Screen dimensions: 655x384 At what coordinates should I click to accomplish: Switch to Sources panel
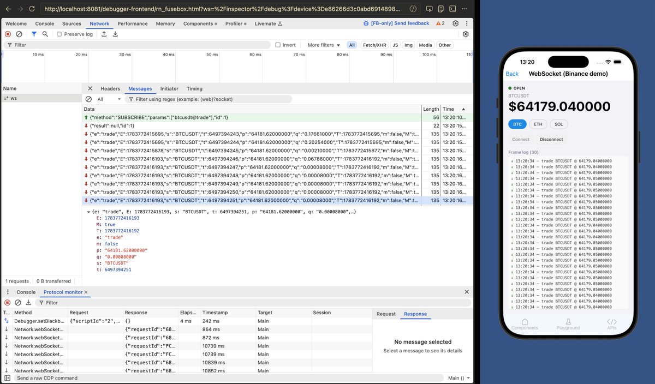click(72, 23)
